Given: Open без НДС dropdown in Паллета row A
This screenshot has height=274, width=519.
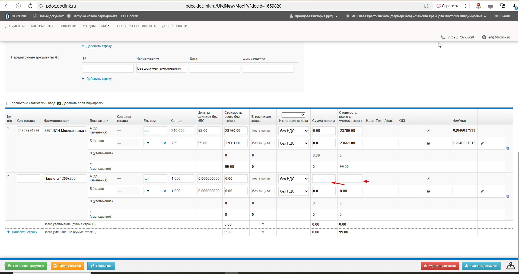Looking at the screenshot, I should (294, 179).
